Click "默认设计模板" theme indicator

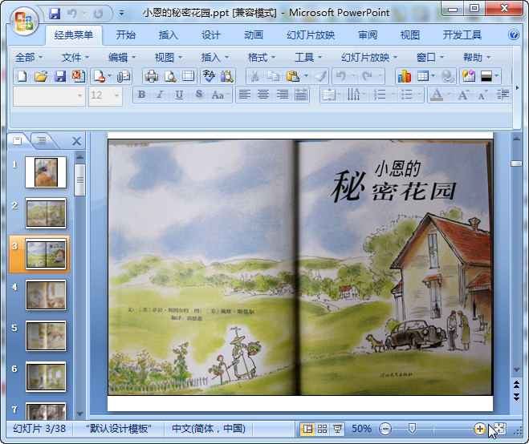(119, 429)
